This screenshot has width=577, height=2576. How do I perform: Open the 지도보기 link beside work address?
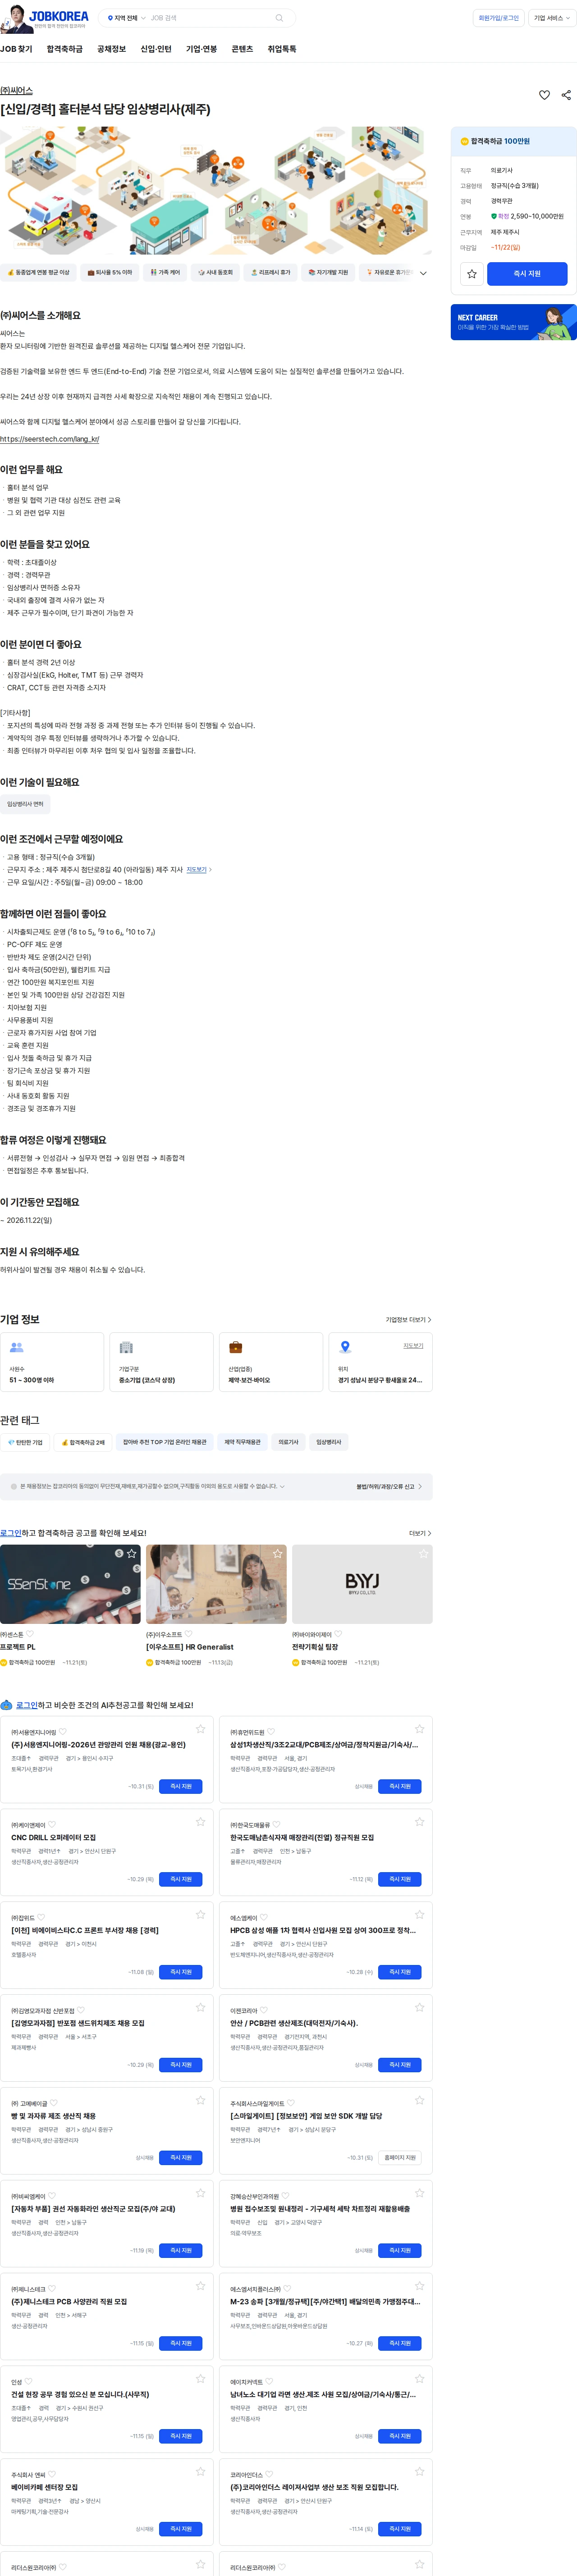(198, 869)
